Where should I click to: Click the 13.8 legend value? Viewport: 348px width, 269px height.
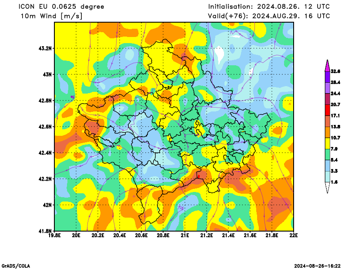(x=335, y=127)
